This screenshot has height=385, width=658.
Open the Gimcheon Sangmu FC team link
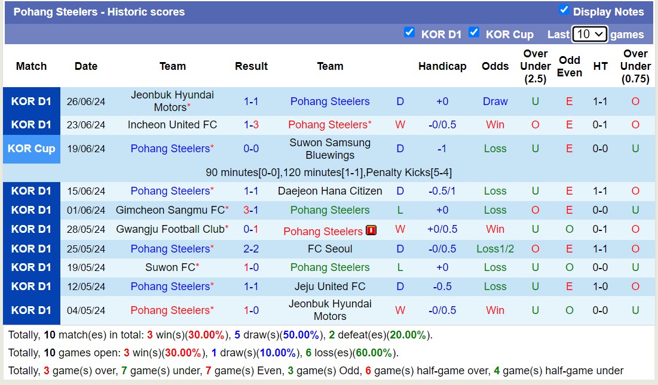[x=173, y=210]
